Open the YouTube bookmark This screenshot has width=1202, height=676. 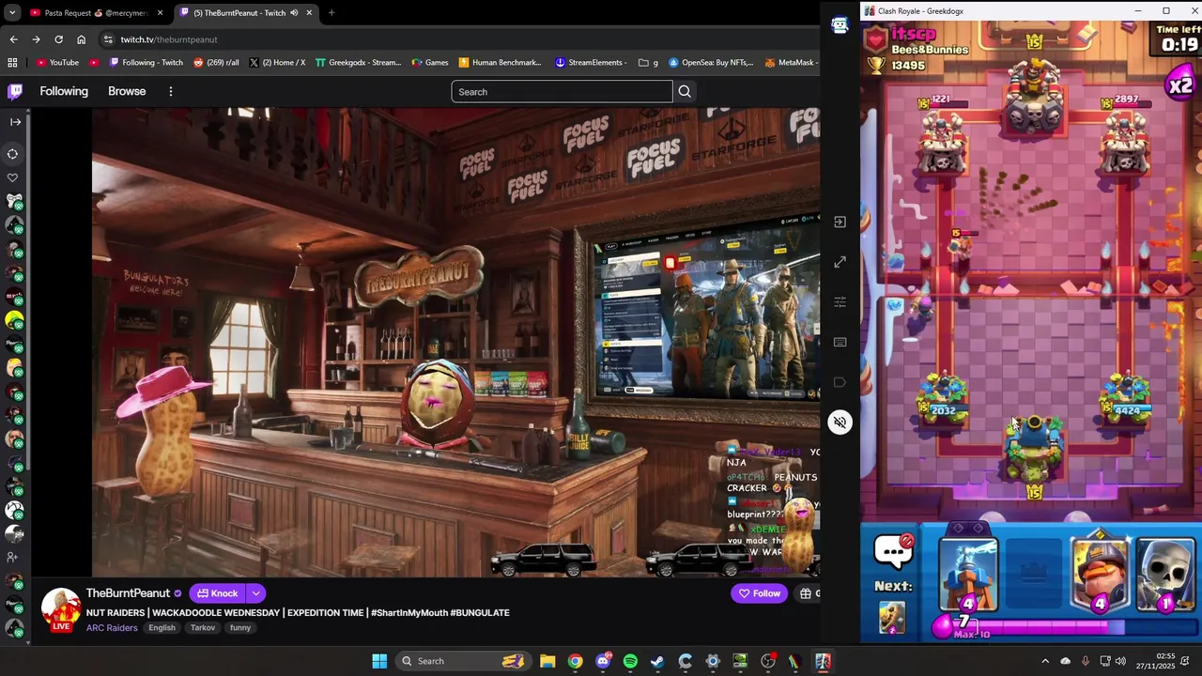coord(57,63)
